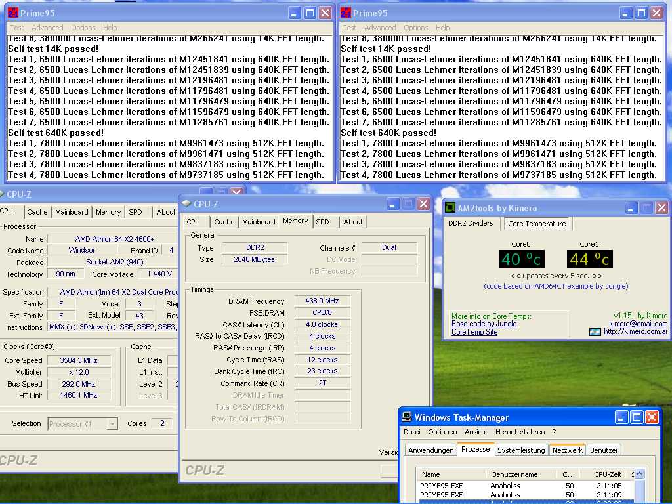Open the ? help menu in Task-Manager
The height and width of the screenshot is (504, 672).
[554, 432]
